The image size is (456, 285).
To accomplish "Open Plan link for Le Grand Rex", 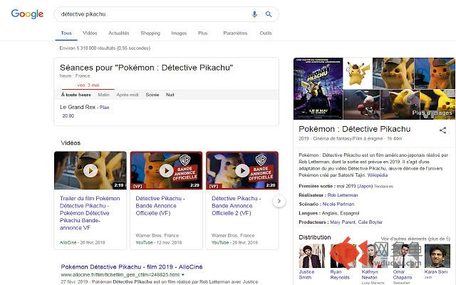I will coord(105,108).
